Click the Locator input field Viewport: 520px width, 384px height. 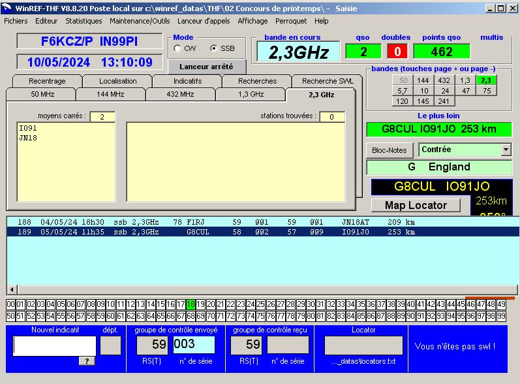[363, 345]
